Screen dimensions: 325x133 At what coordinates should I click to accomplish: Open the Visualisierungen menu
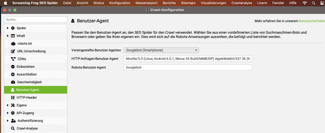coord(214,3)
